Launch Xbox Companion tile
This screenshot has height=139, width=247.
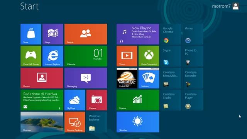coord(149,56)
